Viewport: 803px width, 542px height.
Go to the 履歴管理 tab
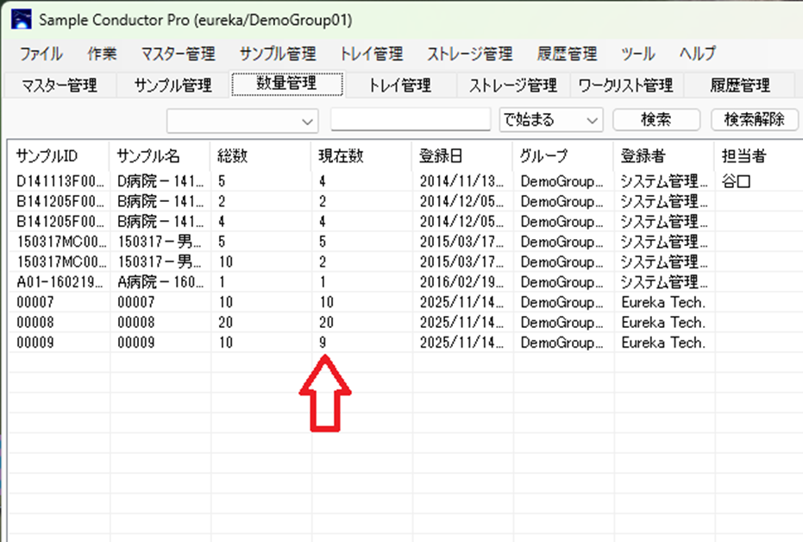[739, 85]
